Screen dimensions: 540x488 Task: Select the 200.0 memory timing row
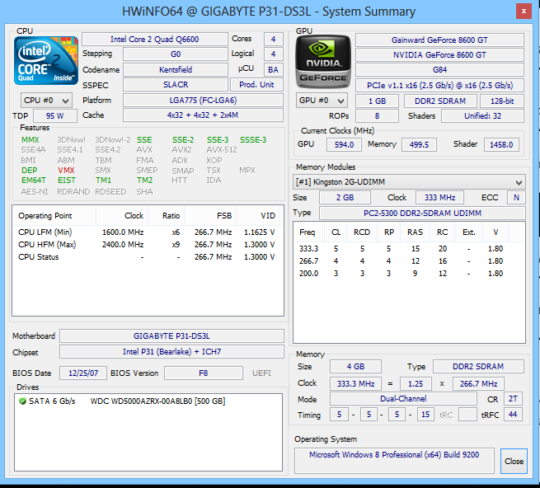tap(409, 274)
